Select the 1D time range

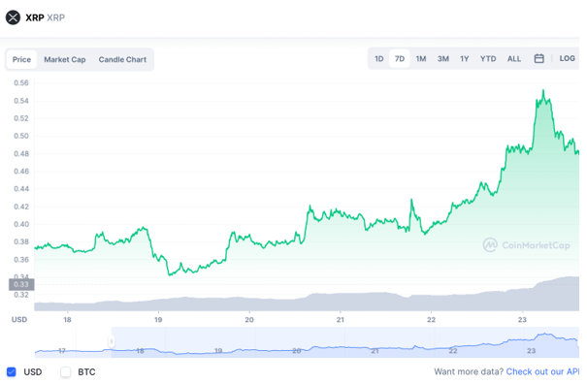[x=378, y=59]
